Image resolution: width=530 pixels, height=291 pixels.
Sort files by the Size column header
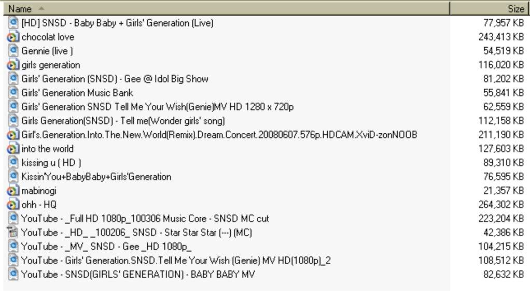pos(489,8)
